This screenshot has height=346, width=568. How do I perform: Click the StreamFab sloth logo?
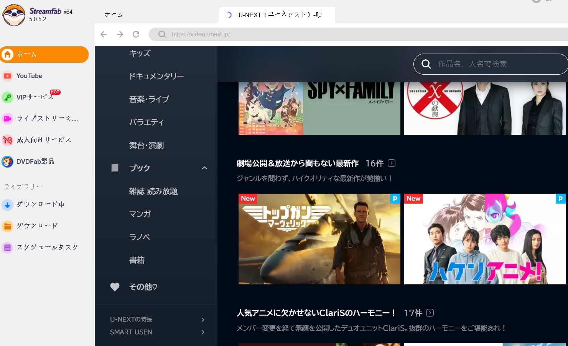point(14,15)
